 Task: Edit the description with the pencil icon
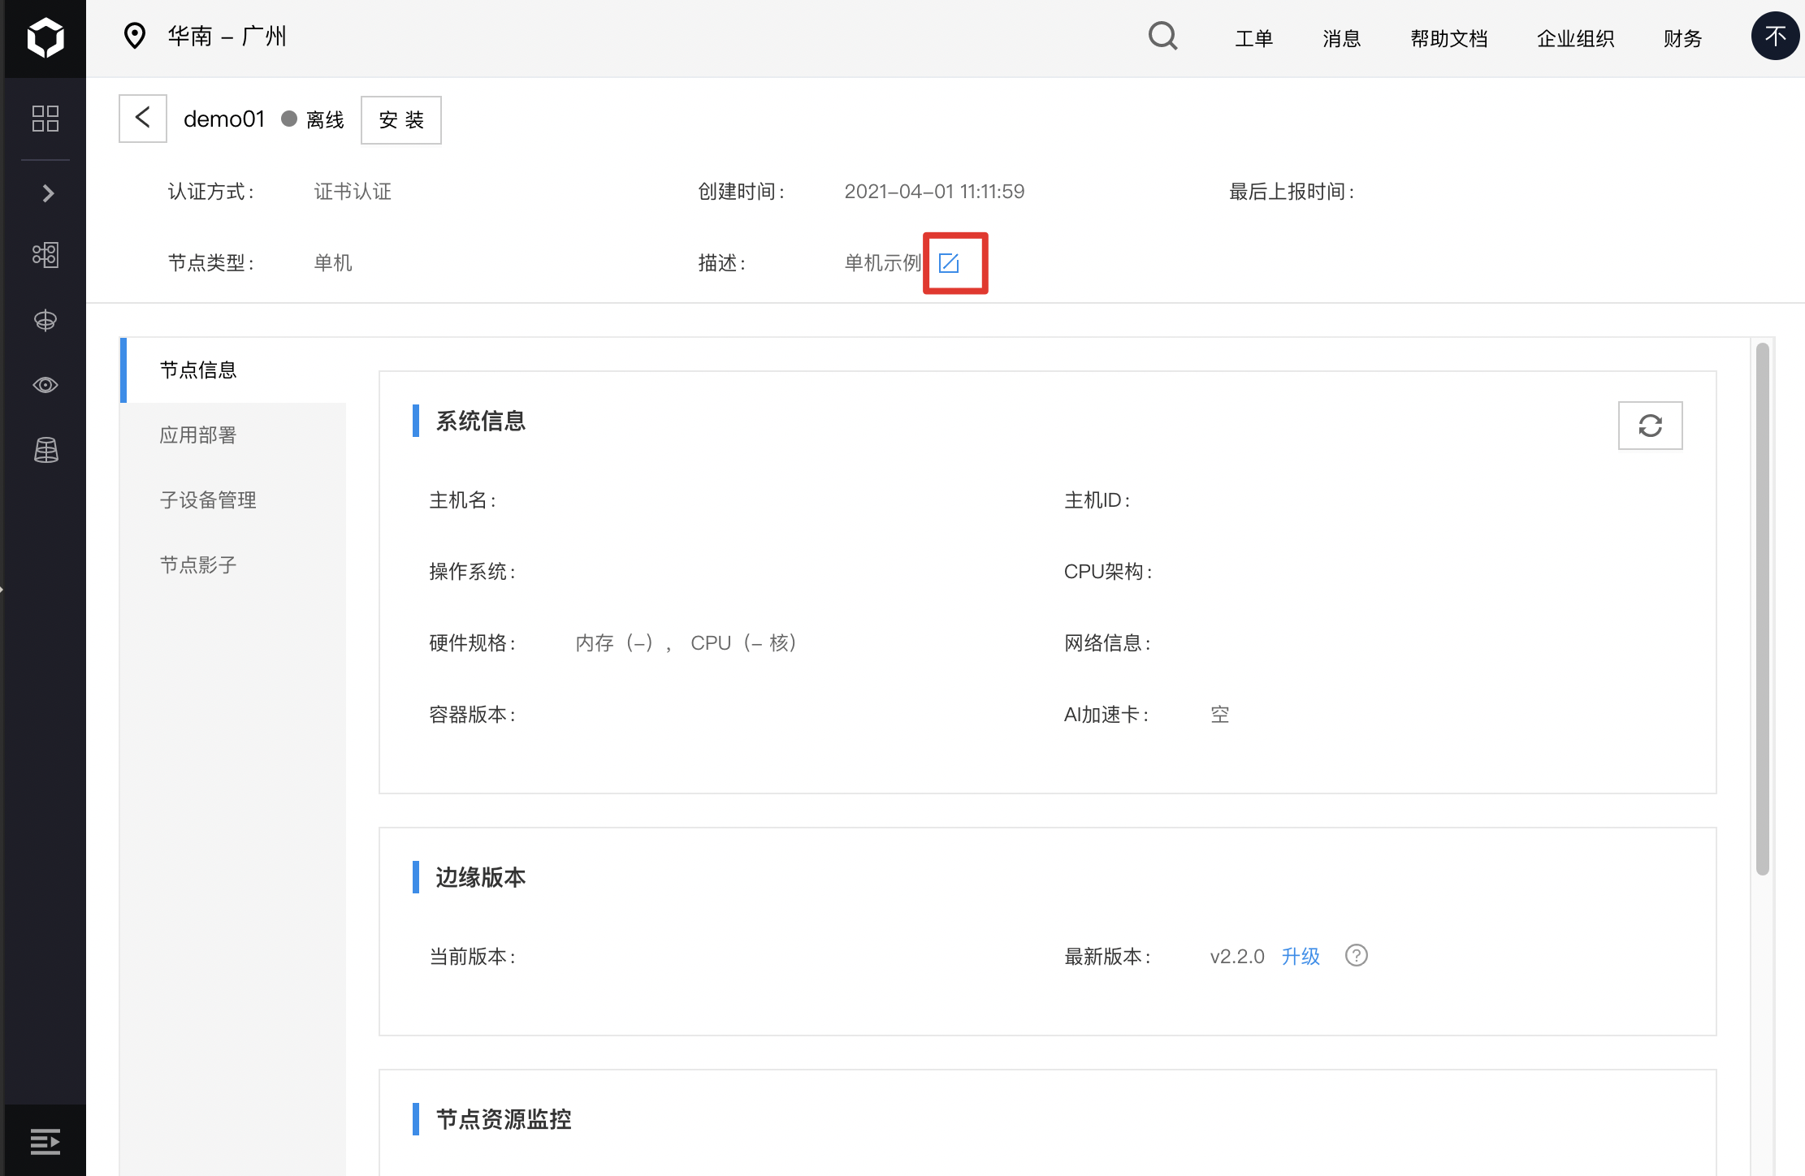coord(949,263)
